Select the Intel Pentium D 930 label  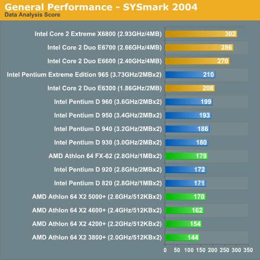pyautogui.click(x=108, y=142)
